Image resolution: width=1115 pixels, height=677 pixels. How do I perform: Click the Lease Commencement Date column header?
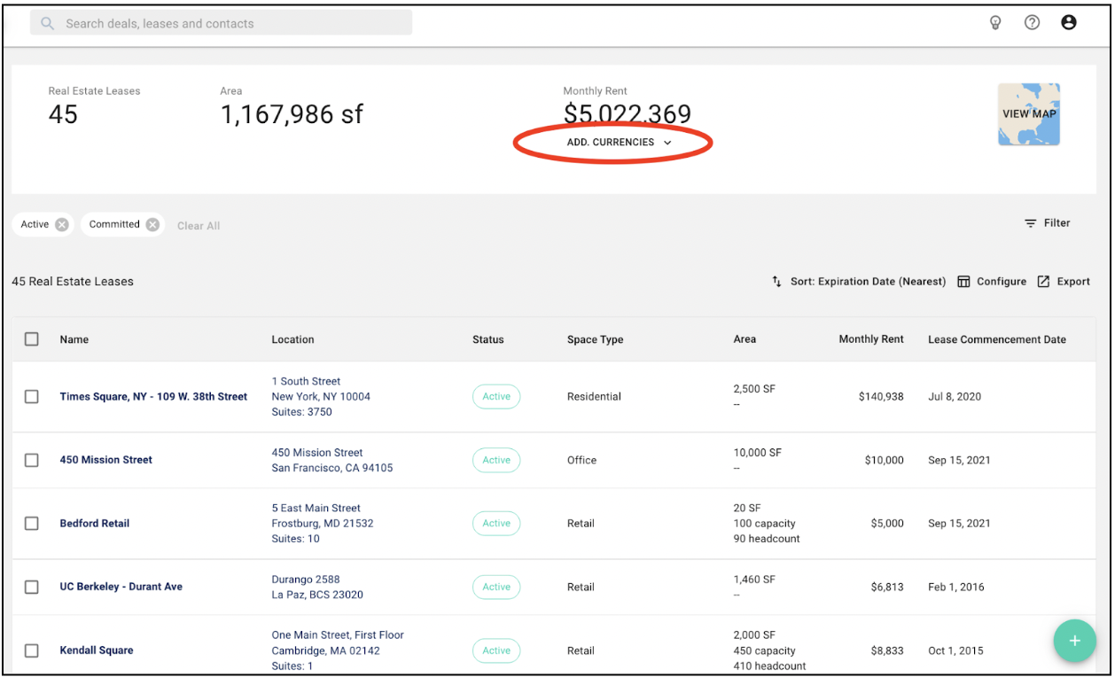click(997, 339)
